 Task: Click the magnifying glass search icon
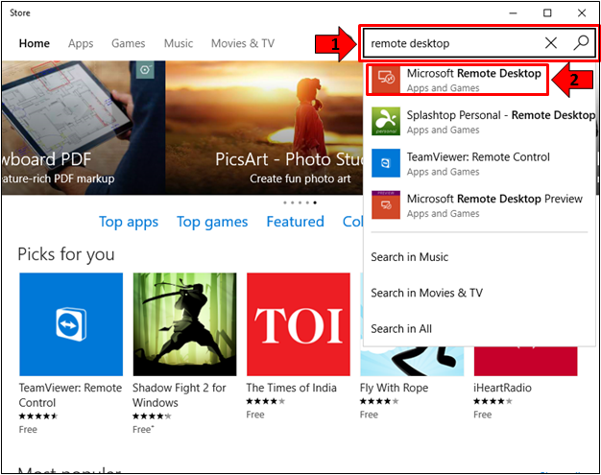pyautogui.click(x=581, y=43)
